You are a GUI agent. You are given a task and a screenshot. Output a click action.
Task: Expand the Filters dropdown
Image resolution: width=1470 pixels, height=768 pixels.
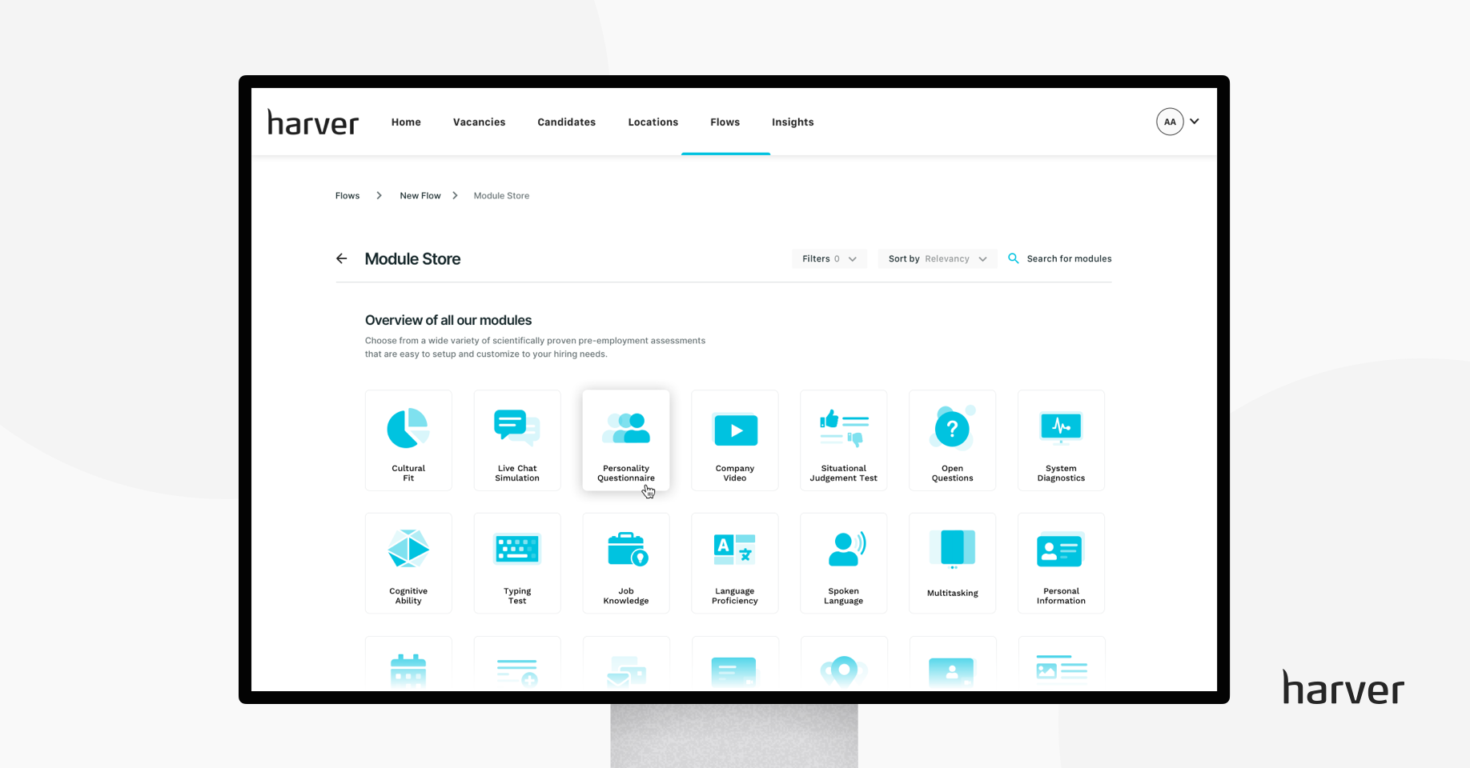[829, 258]
